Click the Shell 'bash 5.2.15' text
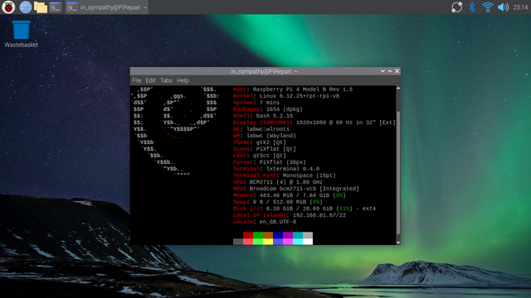Viewport: 531px width, 298px height. point(275,116)
